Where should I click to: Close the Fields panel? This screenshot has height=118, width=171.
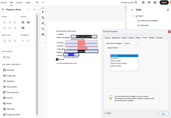point(132,10)
